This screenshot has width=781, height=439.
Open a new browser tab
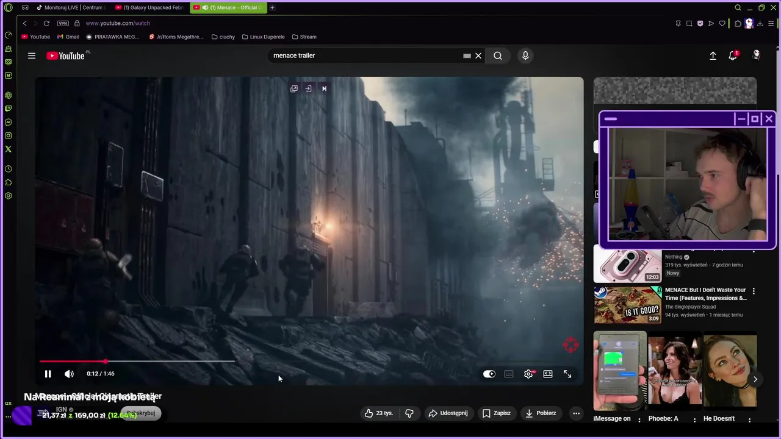(272, 7)
